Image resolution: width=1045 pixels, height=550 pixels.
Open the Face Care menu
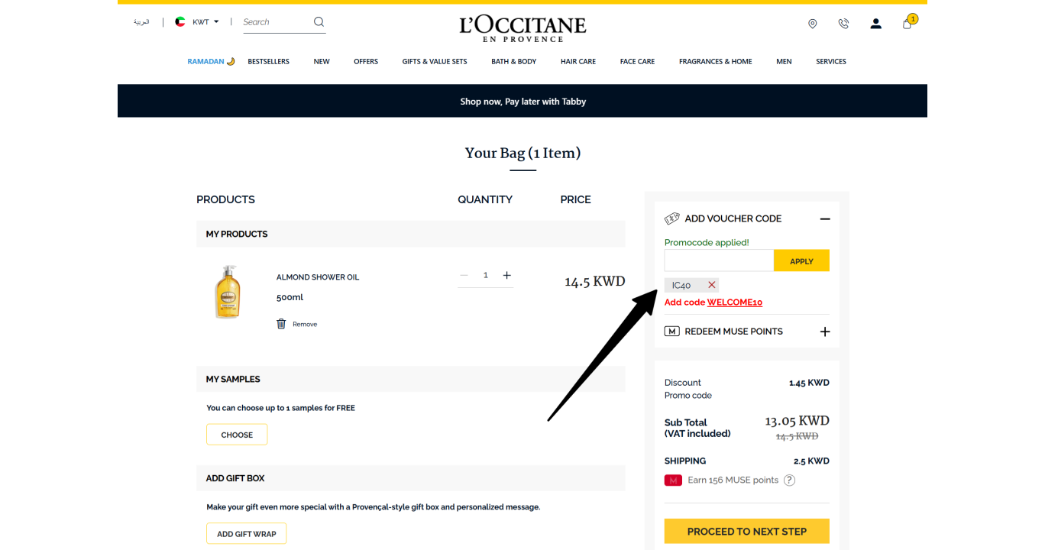click(637, 62)
